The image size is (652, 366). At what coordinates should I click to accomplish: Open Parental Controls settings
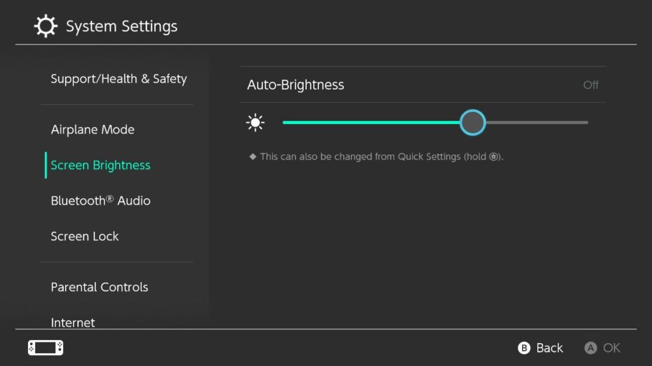[99, 287]
